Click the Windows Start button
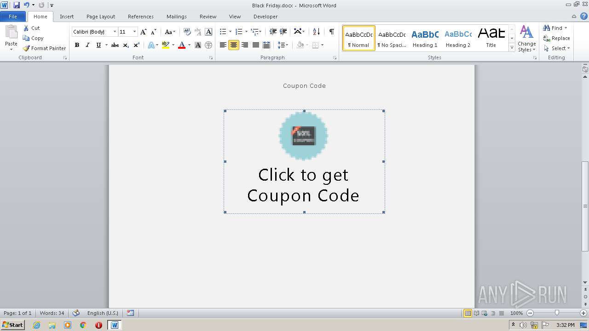This screenshot has width=589, height=331. point(13,325)
